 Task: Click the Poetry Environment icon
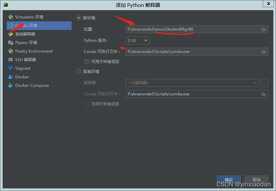tap(11, 51)
